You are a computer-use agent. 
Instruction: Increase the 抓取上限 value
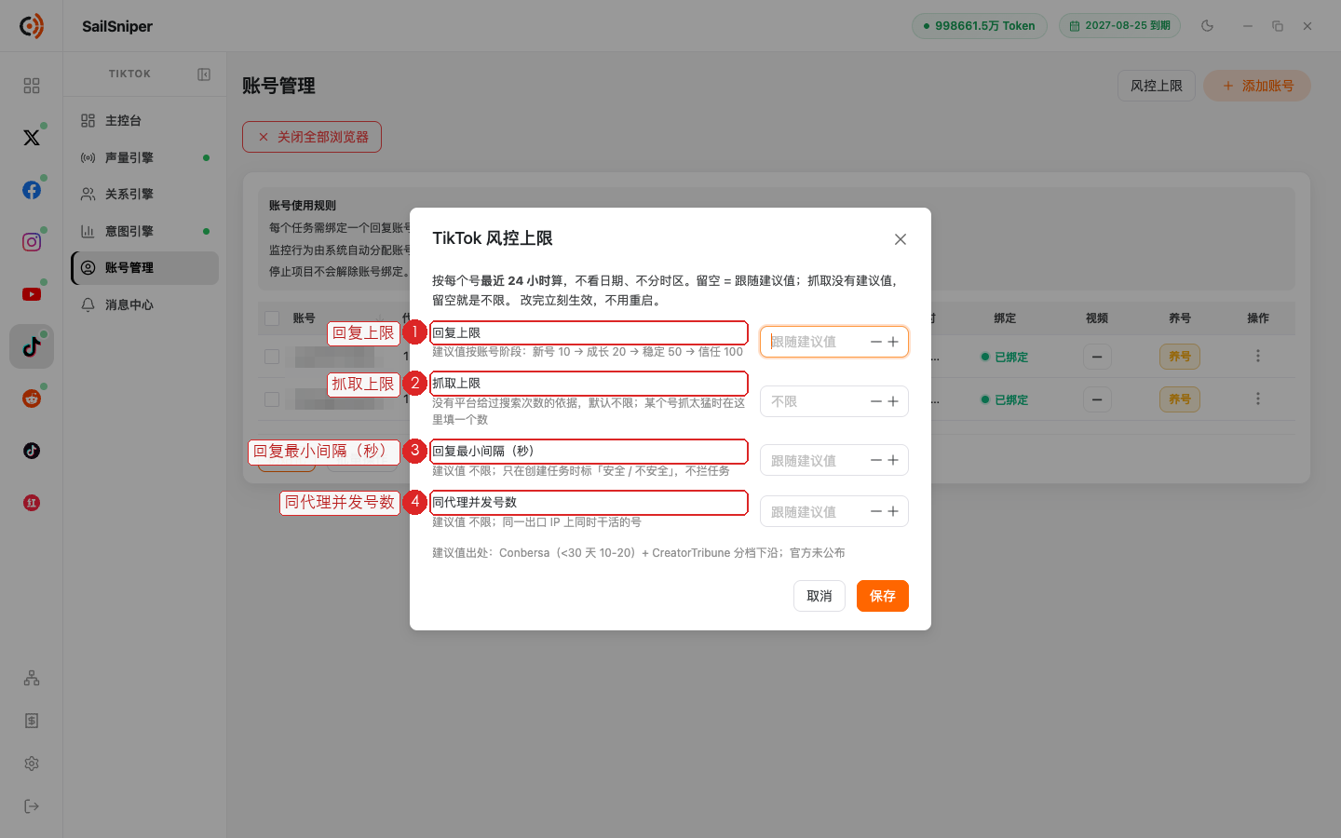pyautogui.click(x=893, y=401)
